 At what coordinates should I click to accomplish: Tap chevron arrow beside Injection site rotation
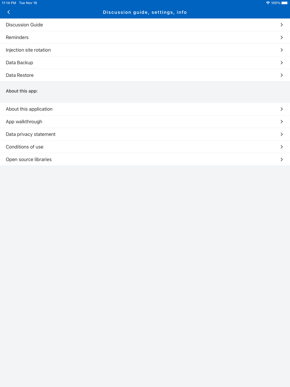pyautogui.click(x=282, y=50)
